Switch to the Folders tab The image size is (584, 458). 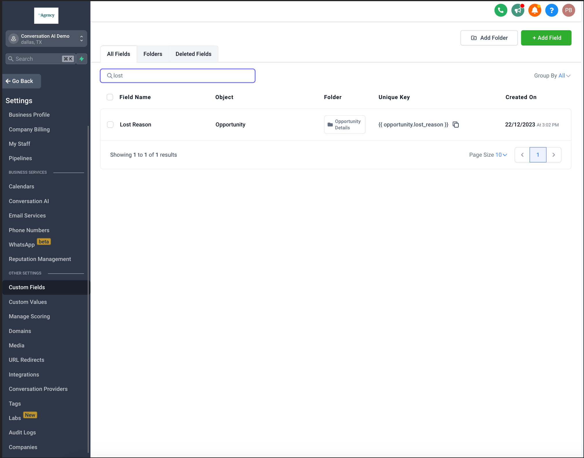coord(153,54)
